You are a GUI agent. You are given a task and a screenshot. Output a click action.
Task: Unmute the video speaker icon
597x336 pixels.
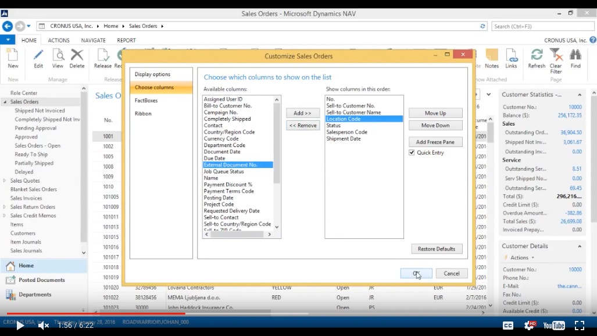[x=44, y=326]
